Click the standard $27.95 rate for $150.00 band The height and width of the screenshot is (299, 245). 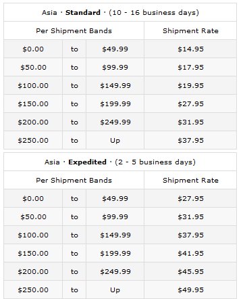(190, 103)
